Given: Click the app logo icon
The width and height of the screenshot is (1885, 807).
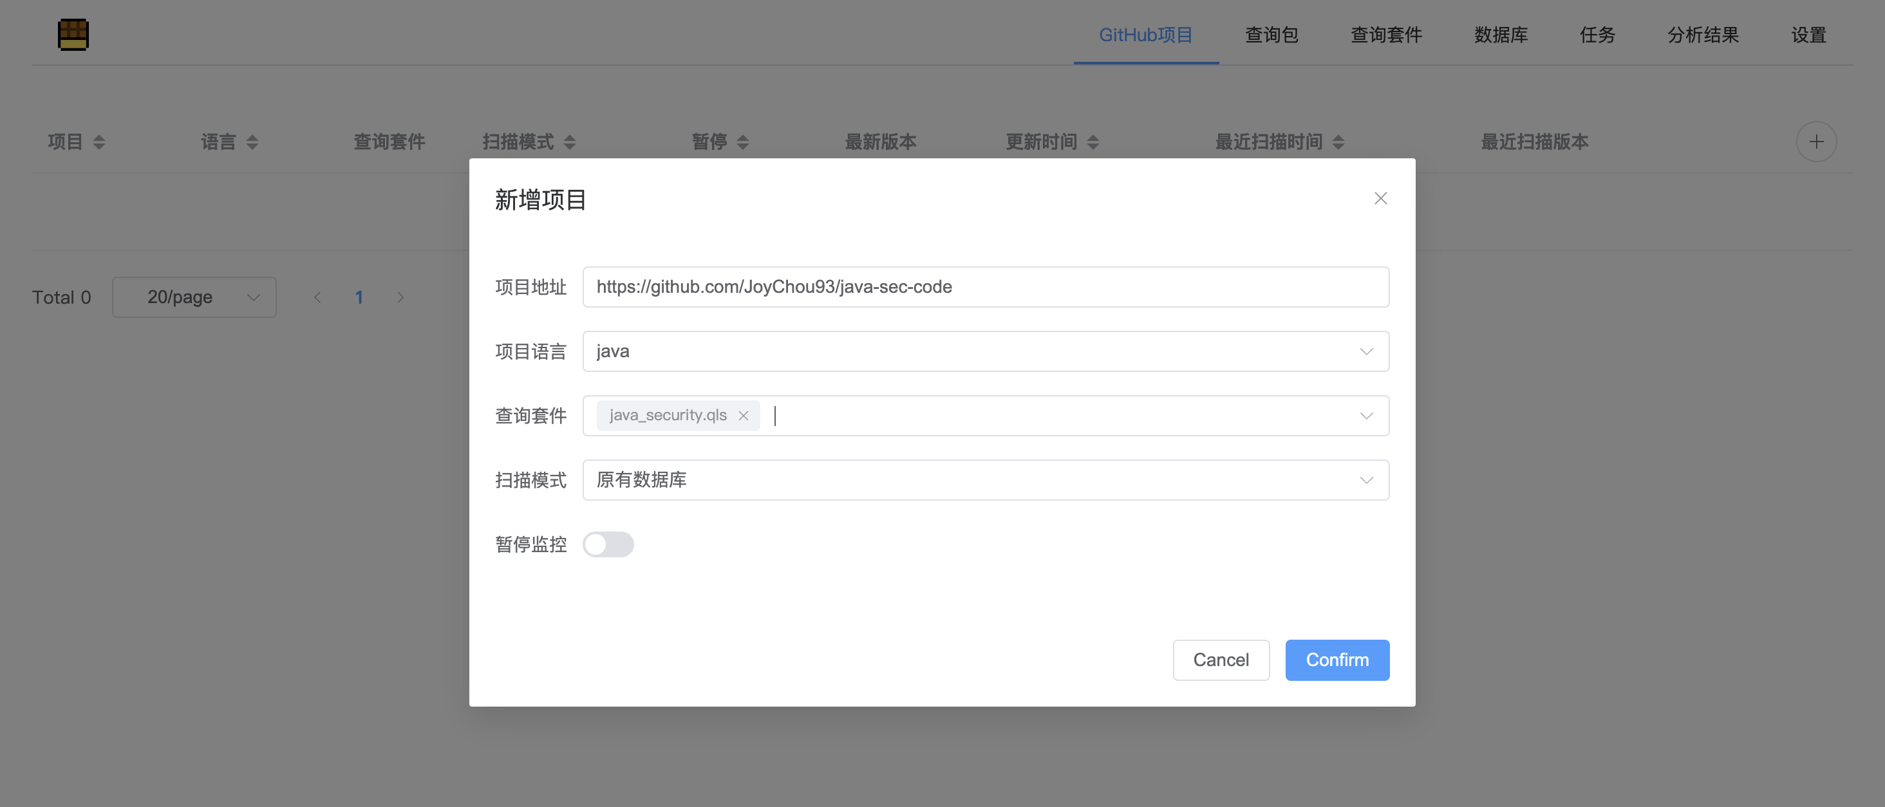Looking at the screenshot, I should (73, 34).
